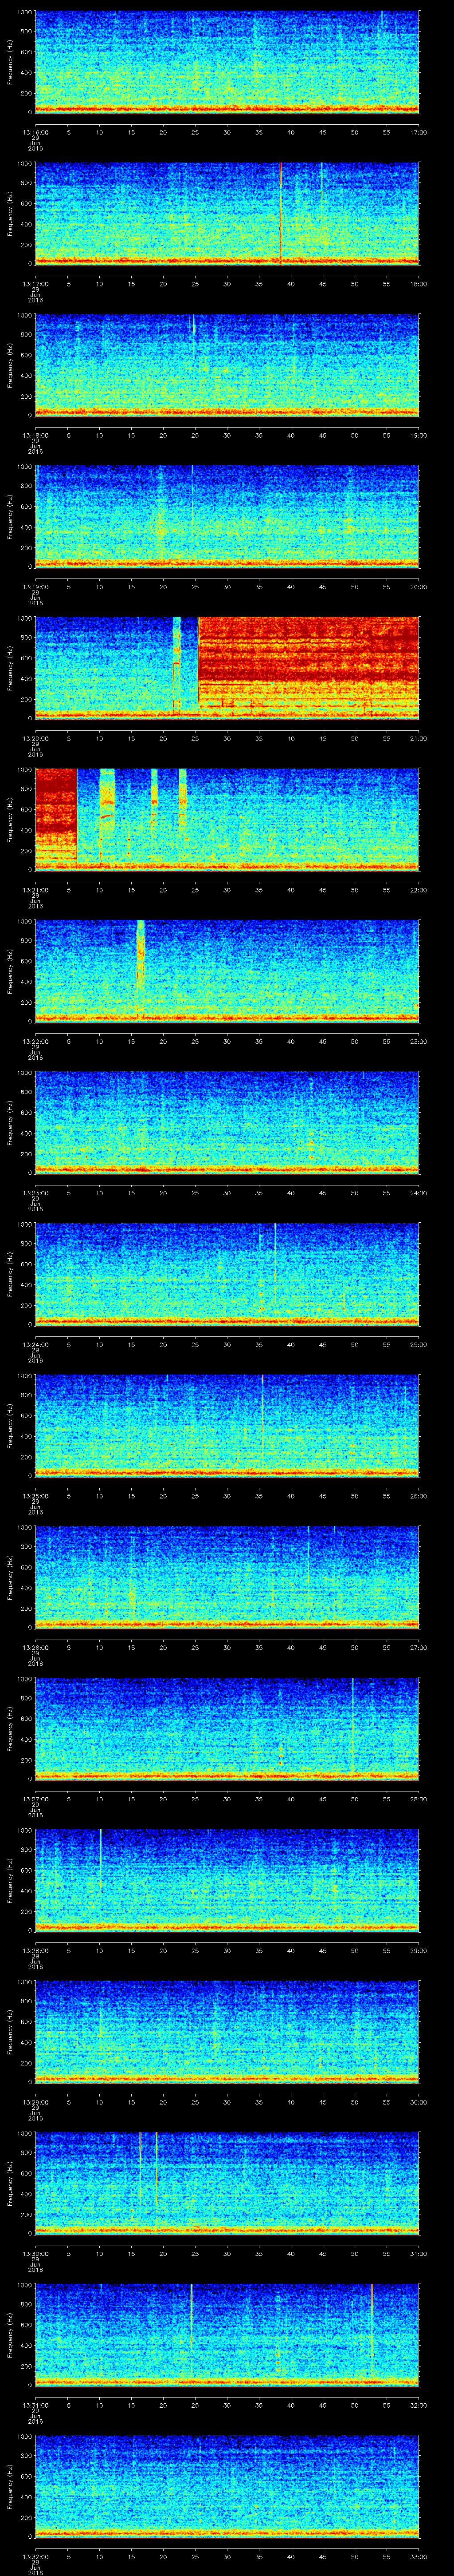The height and width of the screenshot is (2576, 454).
Task: Choose the spectrogram panel starting at 13:23:00
Action: point(227,1122)
